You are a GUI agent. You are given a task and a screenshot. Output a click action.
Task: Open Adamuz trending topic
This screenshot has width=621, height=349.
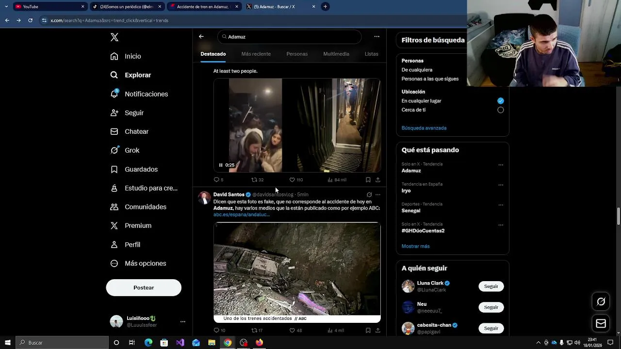(x=411, y=171)
